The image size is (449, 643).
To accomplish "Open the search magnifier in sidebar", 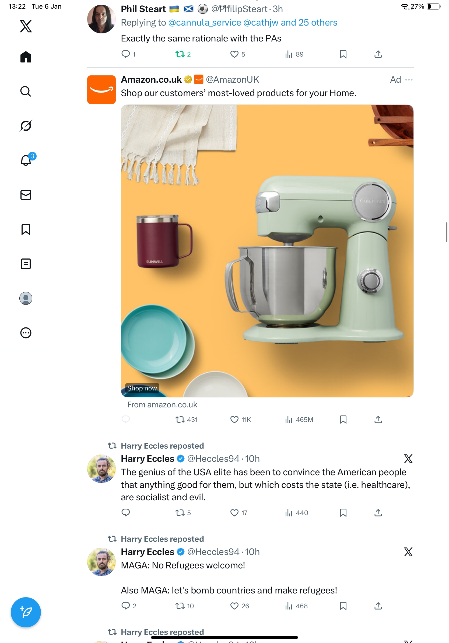I will [x=26, y=91].
